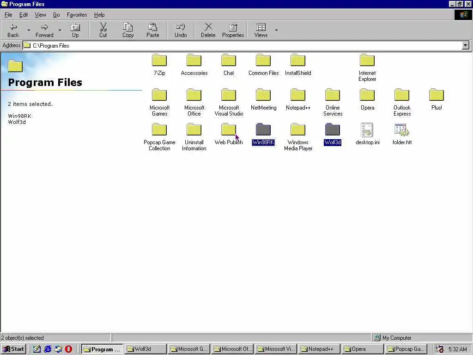Expand the Back history dropdown arrow

pyautogui.click(x=29, y=30)
